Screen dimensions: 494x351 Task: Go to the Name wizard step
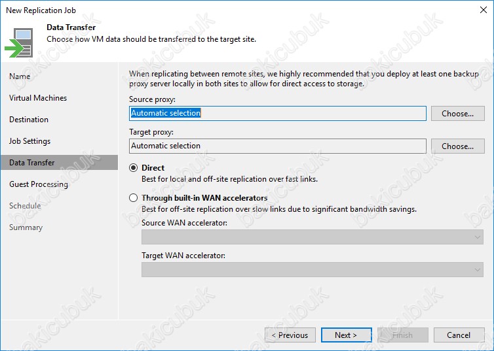click(x=20, y=76)
